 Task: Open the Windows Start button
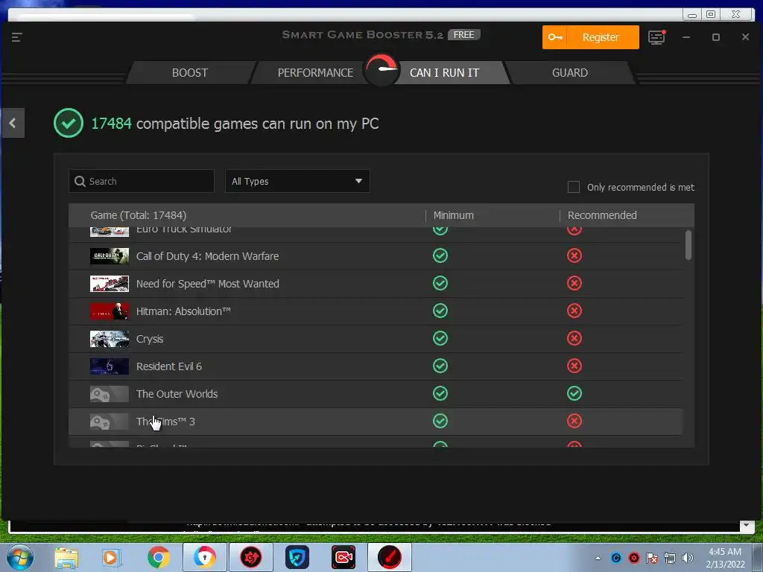pyautogui.click(x=20, y=557)
